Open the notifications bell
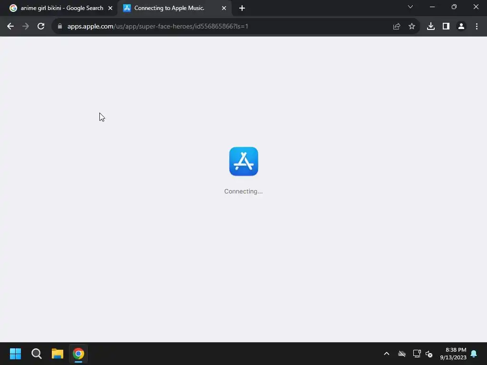 coord(474,354)
